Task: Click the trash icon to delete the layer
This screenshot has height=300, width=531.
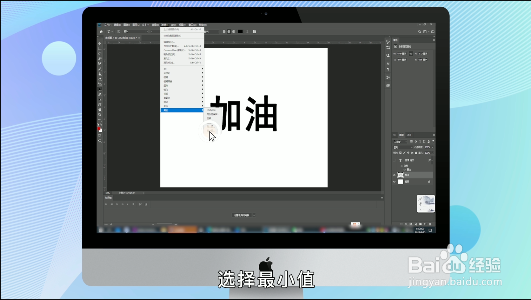Action: tap(430, 223)
